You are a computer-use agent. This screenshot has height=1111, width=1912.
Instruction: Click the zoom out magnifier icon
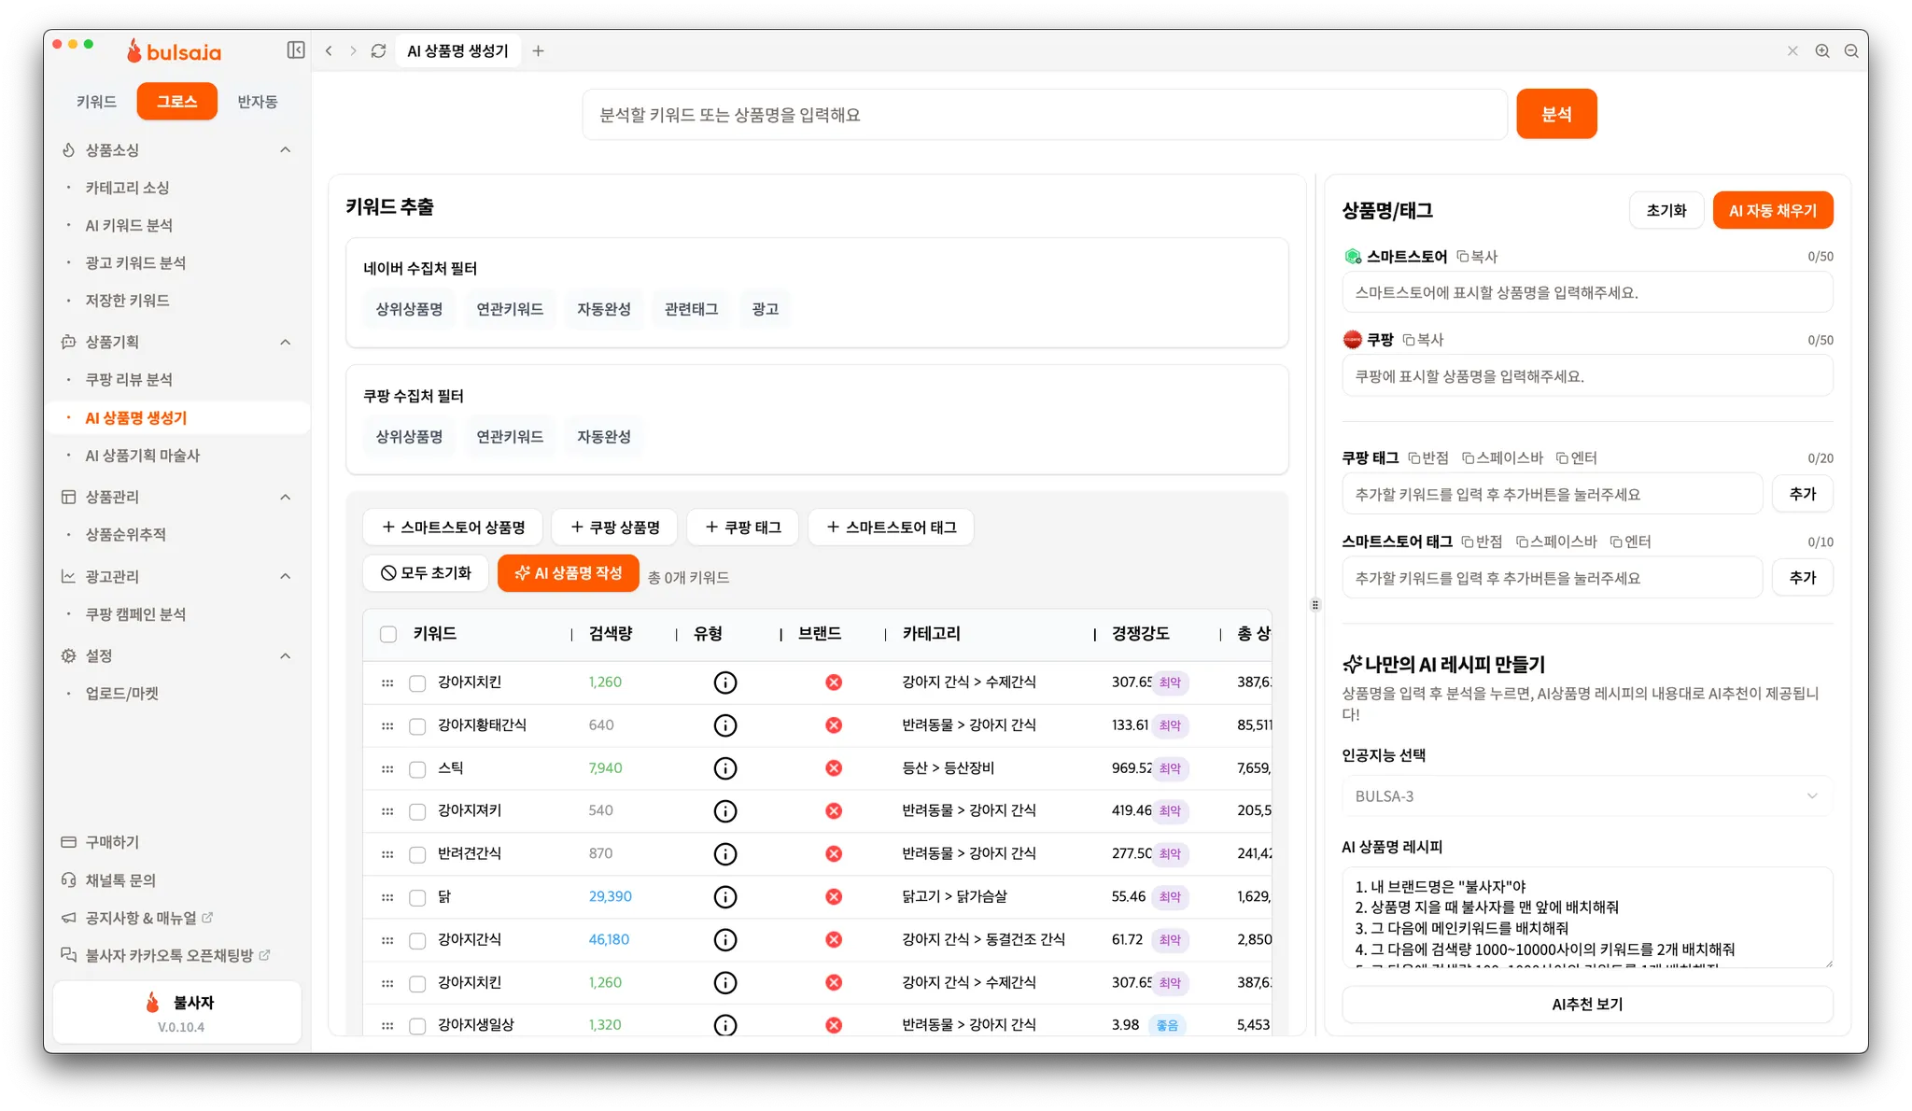tap(1851, 50)
